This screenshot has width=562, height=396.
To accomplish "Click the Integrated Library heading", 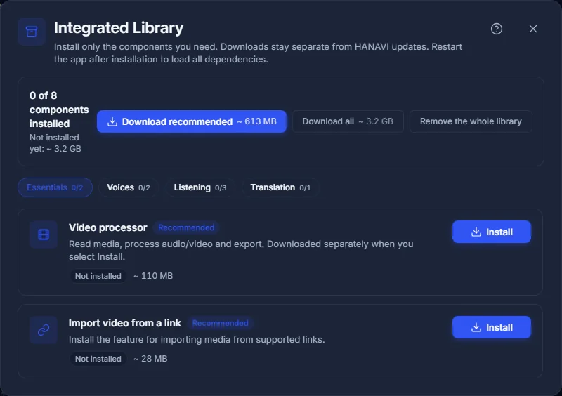I will coord(119,28).
